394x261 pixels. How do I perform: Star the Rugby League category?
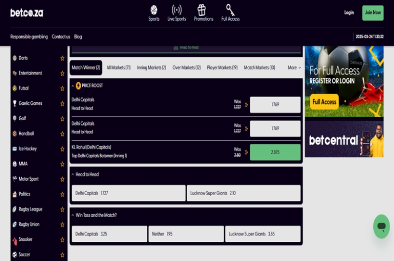point(63,209)
